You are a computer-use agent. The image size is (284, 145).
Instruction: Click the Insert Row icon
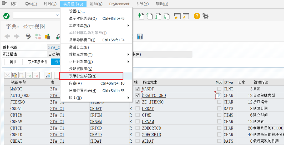click(x=29, y=75)
